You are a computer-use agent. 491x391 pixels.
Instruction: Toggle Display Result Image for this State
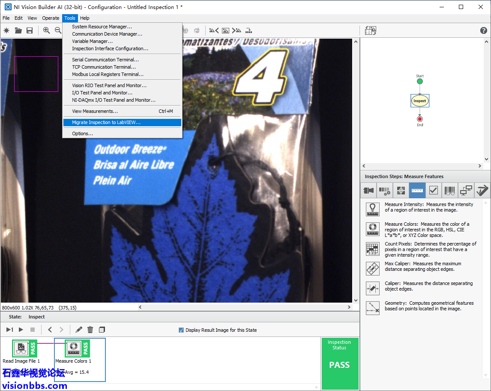181,330
